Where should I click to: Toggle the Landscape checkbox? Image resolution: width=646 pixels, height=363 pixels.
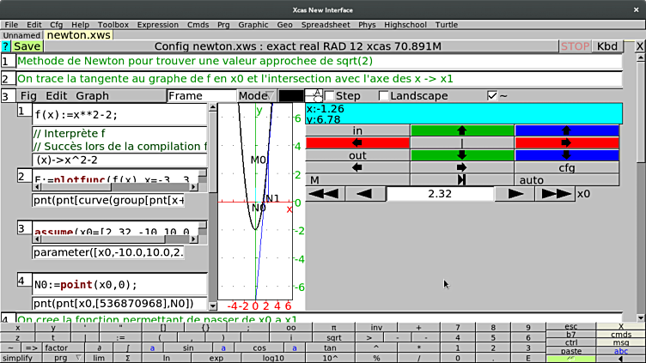(x=384, y=96)
